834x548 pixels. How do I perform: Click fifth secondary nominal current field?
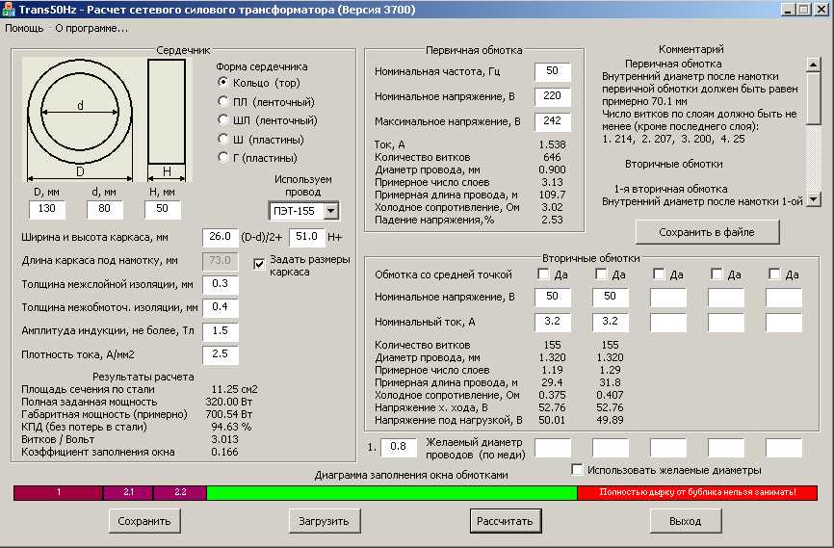(784, 322)
